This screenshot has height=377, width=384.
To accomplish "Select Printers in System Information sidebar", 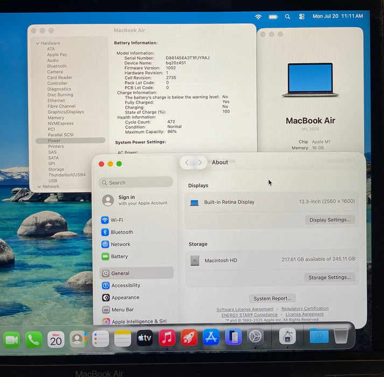I will [56, 146].
